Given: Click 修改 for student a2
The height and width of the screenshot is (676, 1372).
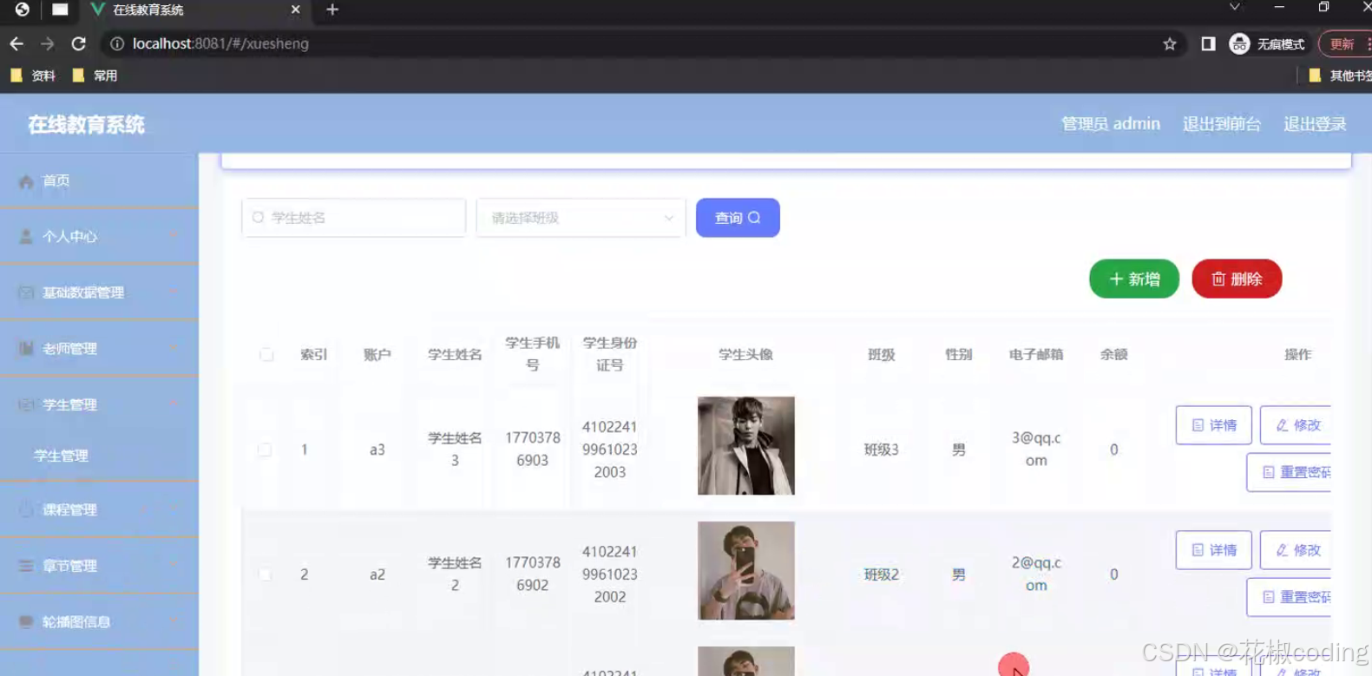Looking at the screenshot, I should (1296, 550).
